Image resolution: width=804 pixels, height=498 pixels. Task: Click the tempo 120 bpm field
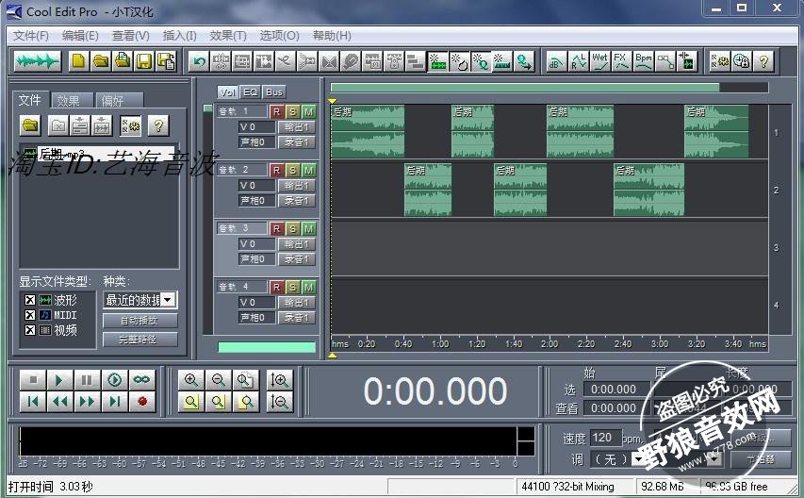tap(605, 438)
